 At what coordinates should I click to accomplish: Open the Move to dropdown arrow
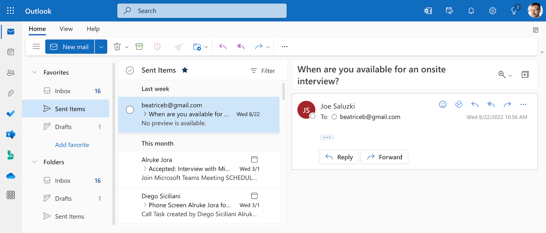206,47
